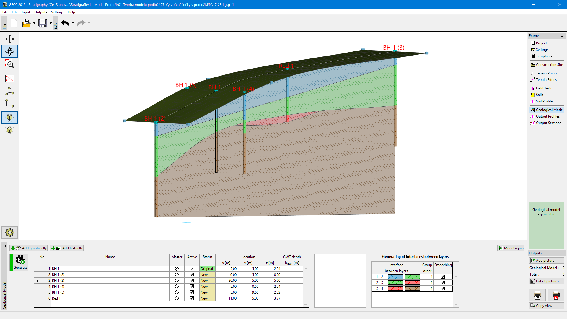Select the Zoom tool in sidebar
The image size is (567, 319).
tap(10, 65)
